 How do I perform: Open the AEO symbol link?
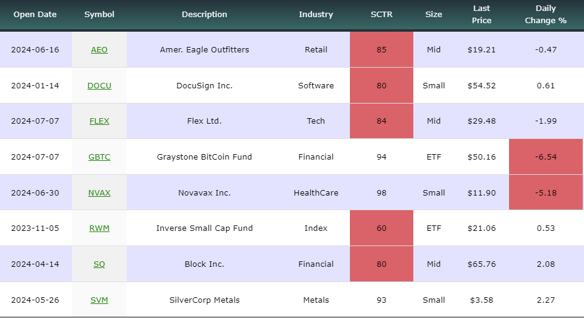[x=99, y=49]
